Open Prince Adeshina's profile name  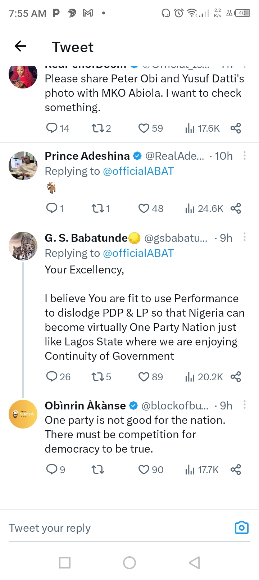[x=87, y=156]
